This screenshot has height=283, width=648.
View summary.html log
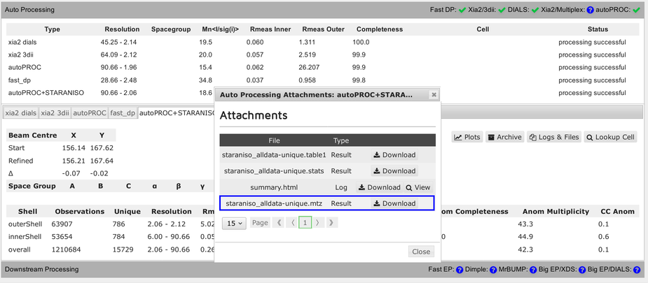pyautogui.click(x=418, y=187)
